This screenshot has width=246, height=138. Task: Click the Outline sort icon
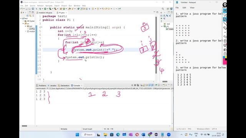[164, 16]
